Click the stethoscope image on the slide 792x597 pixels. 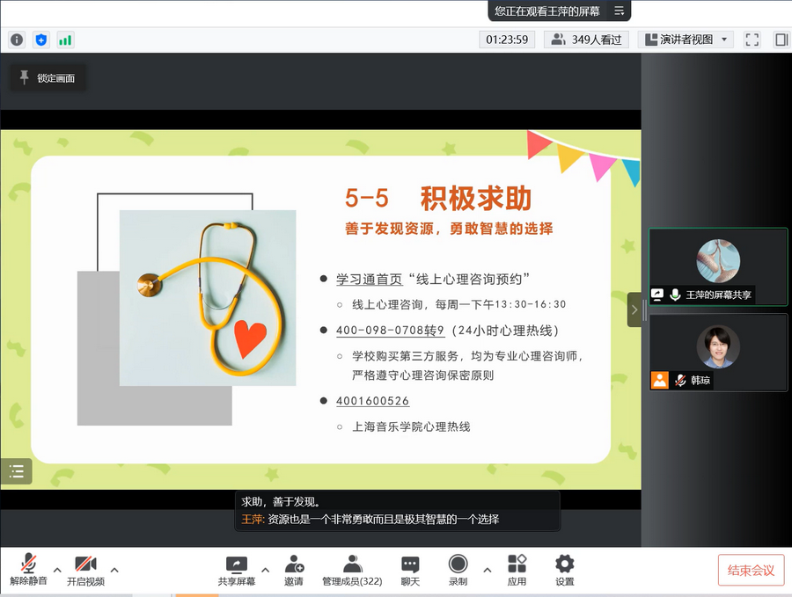click(x=208, y=298)
